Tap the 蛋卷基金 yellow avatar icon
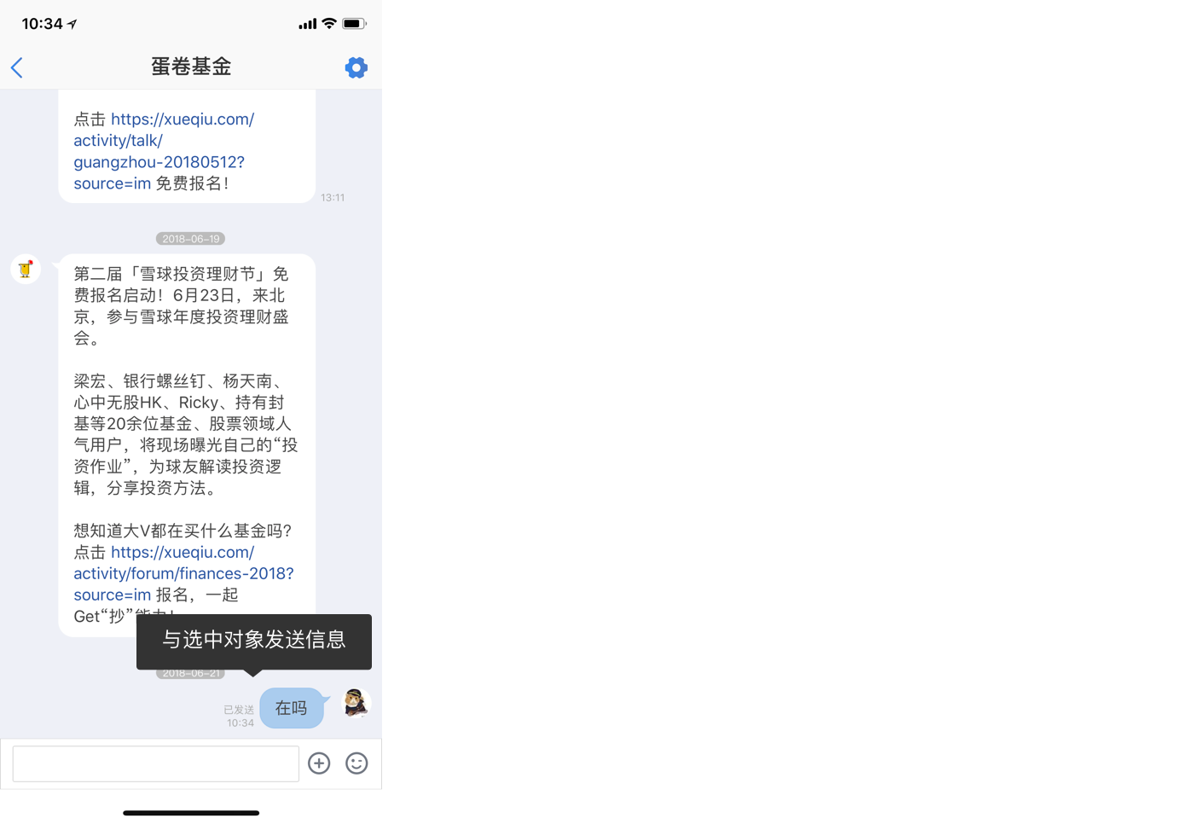Screen dimensions: 1194x824 (x=26, y=269)
